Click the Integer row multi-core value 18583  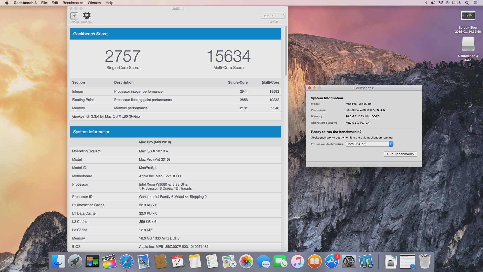point(274,91)
